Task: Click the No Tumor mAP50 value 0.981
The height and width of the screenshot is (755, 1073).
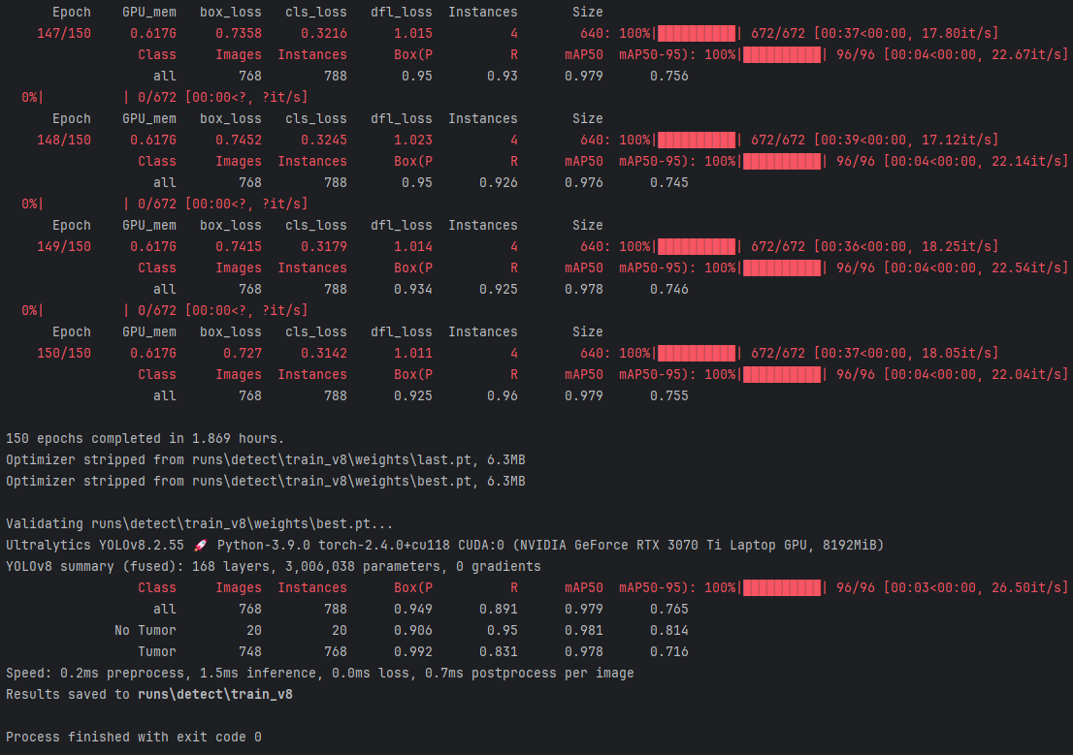Action: click(x=584, y=631)
